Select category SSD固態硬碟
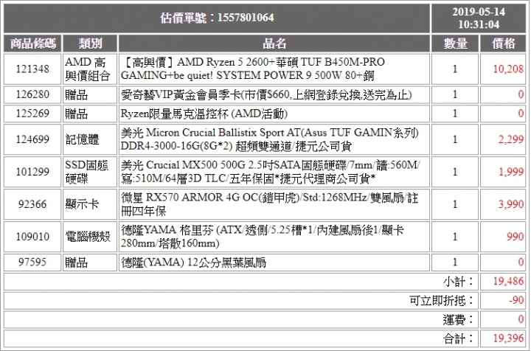 87,172
